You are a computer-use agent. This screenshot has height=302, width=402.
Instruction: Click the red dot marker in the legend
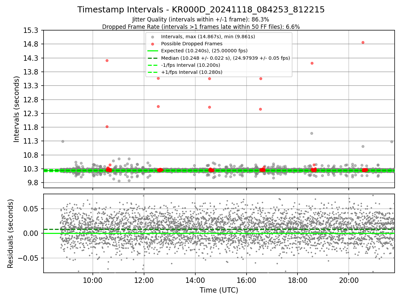click(152, 44)
